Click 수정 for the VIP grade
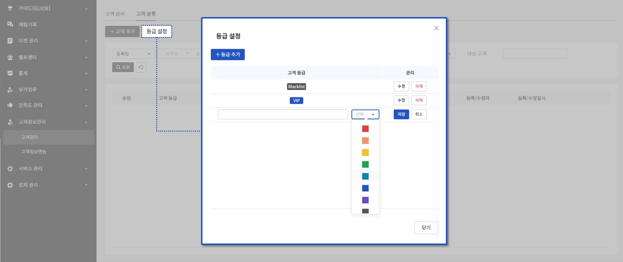Image resolution: width=623 pixels, height=262 pixels. (x=401, y=100)
